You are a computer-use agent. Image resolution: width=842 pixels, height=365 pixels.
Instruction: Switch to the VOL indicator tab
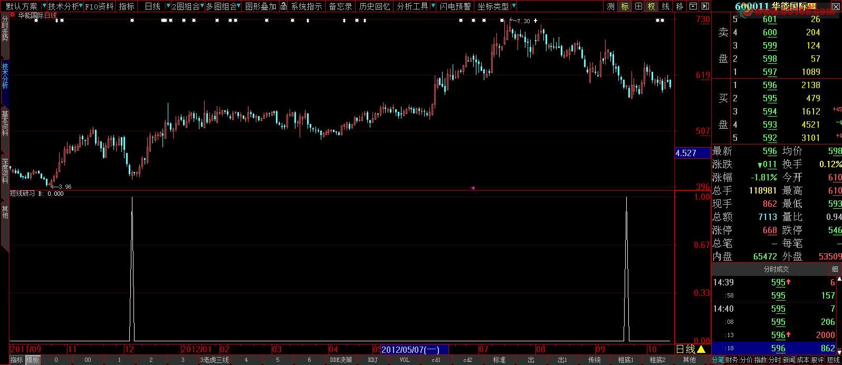click(405, 360)
